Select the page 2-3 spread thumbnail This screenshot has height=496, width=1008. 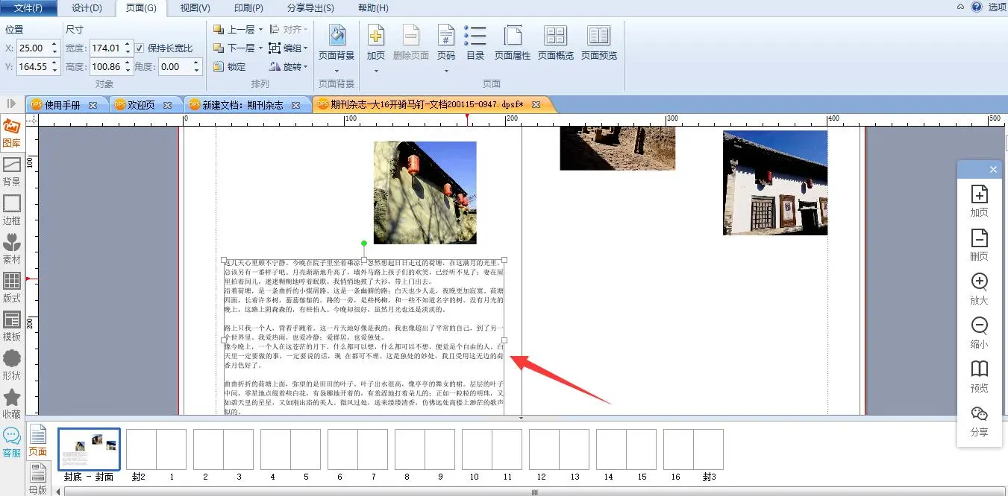tap(223, 449)
